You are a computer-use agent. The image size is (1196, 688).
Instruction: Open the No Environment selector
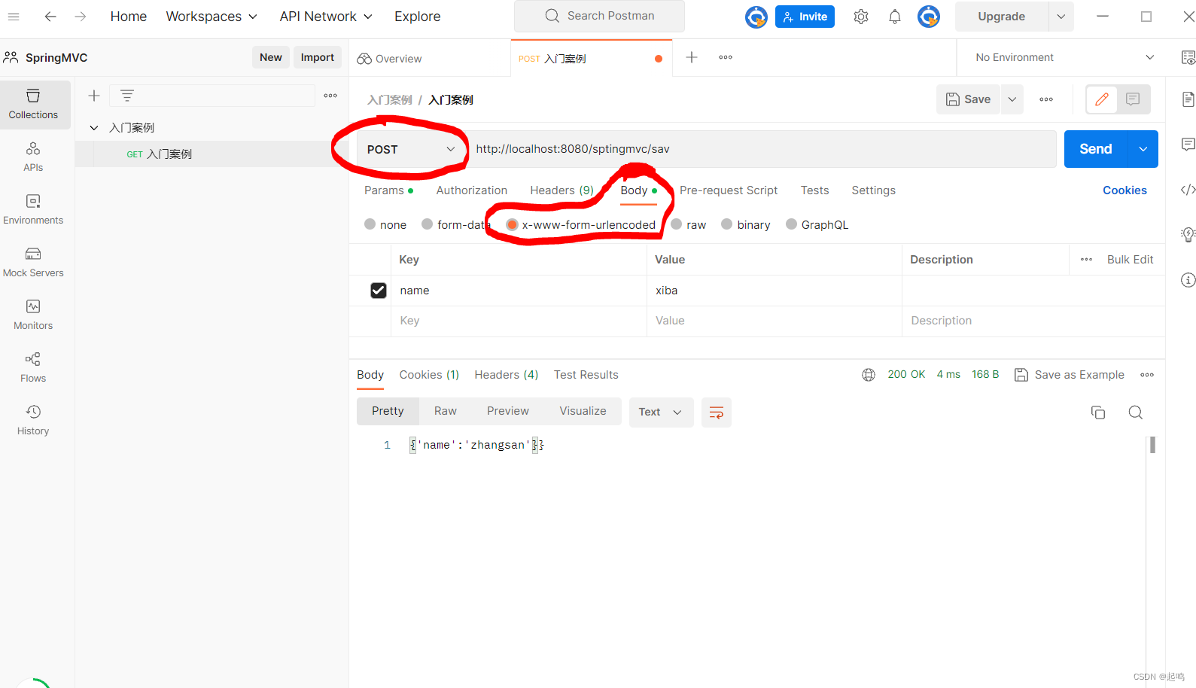tap(1064, 57)
